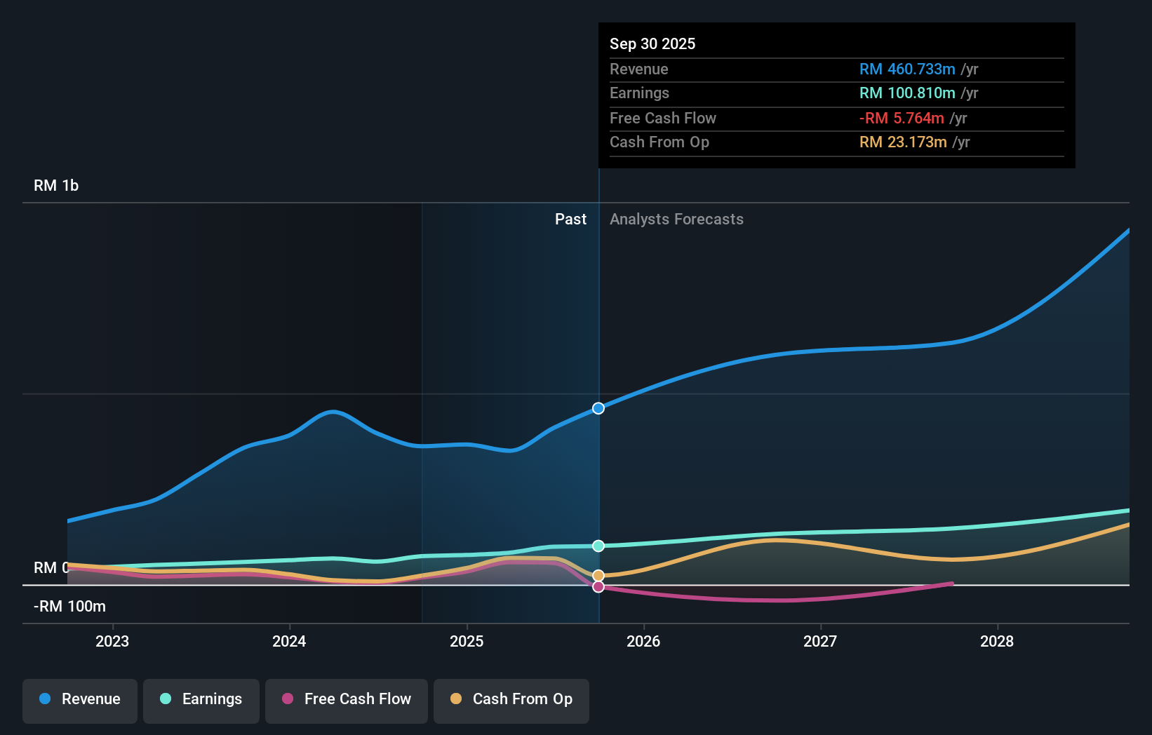
Task: Toggle the Earnings series visibility
Action: [201, 699]
